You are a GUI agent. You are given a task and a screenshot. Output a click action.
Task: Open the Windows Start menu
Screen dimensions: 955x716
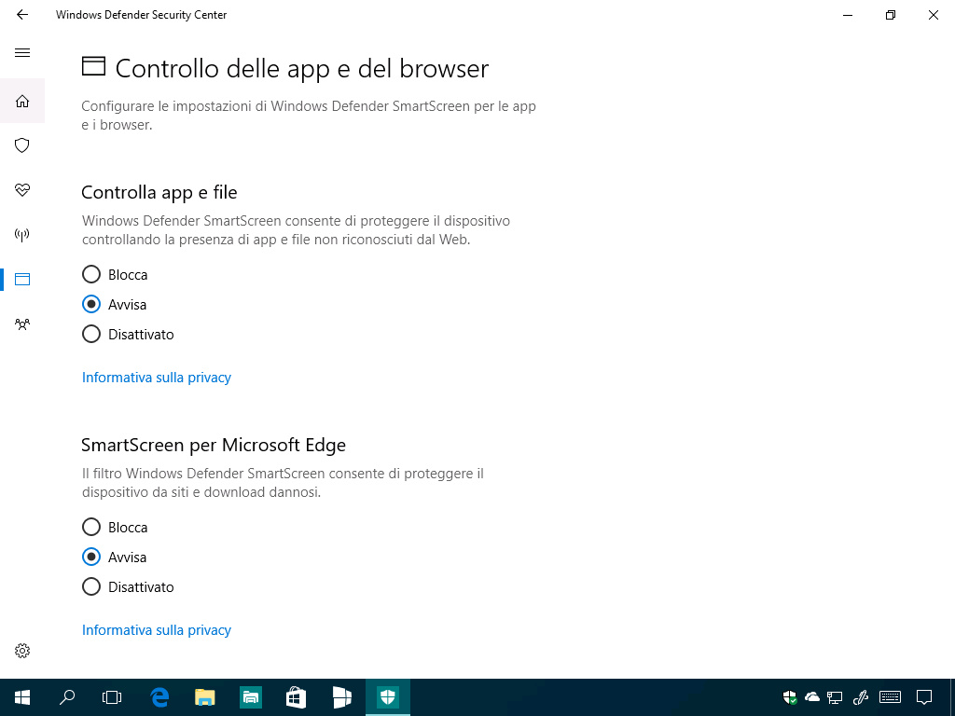[x=22, y=697]
